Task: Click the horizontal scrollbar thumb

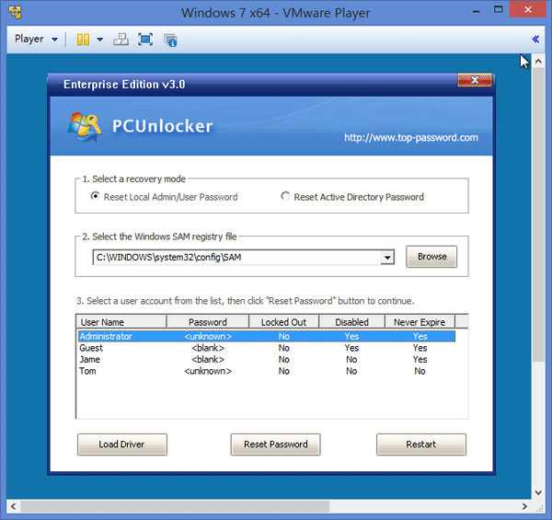Action: click(175, 506)
